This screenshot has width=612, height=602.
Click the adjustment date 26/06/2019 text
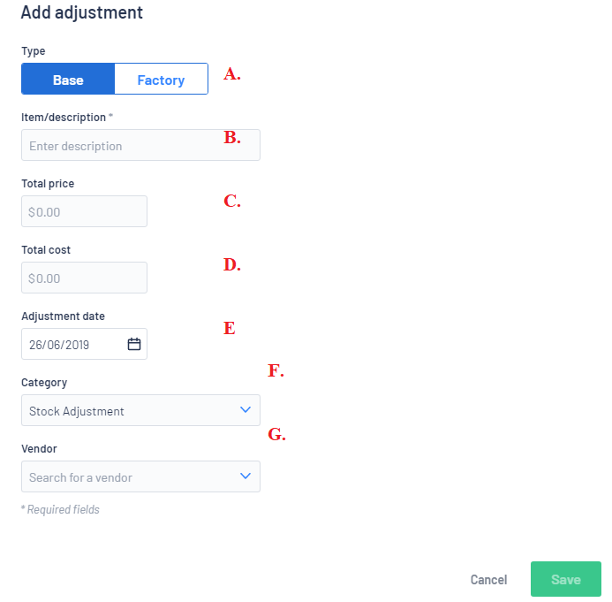click(59, 345)
